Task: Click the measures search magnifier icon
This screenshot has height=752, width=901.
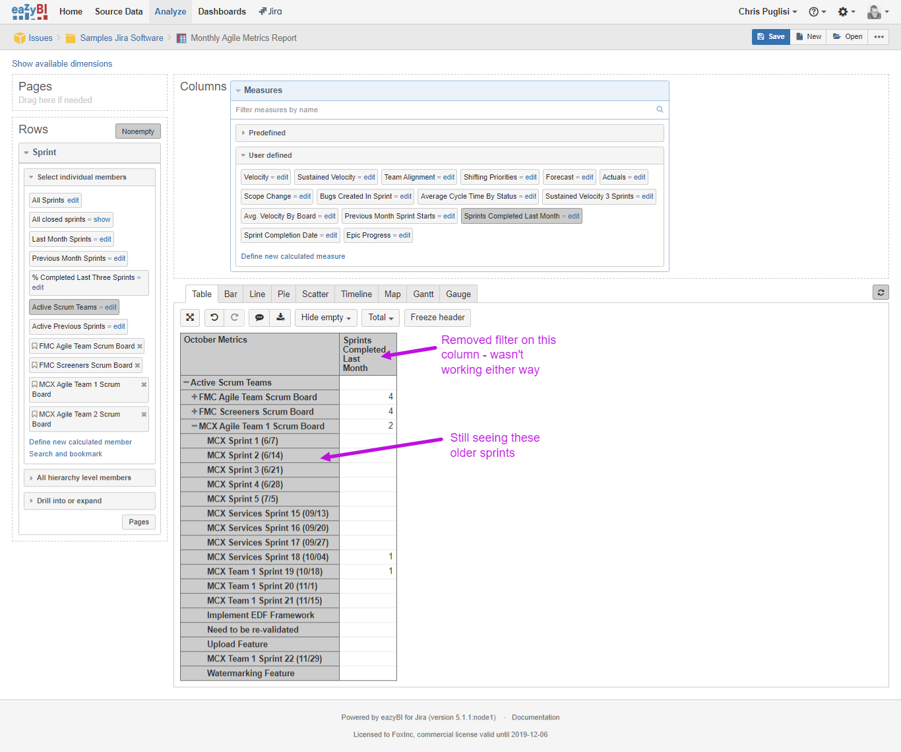Action: click(x=660, y=110)
